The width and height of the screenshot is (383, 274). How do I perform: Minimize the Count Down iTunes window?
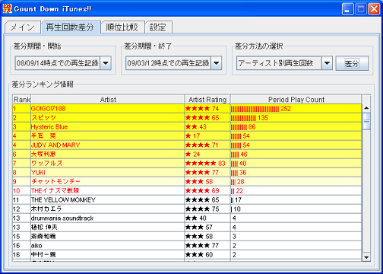pyautogui.click(x=347, y=9)
